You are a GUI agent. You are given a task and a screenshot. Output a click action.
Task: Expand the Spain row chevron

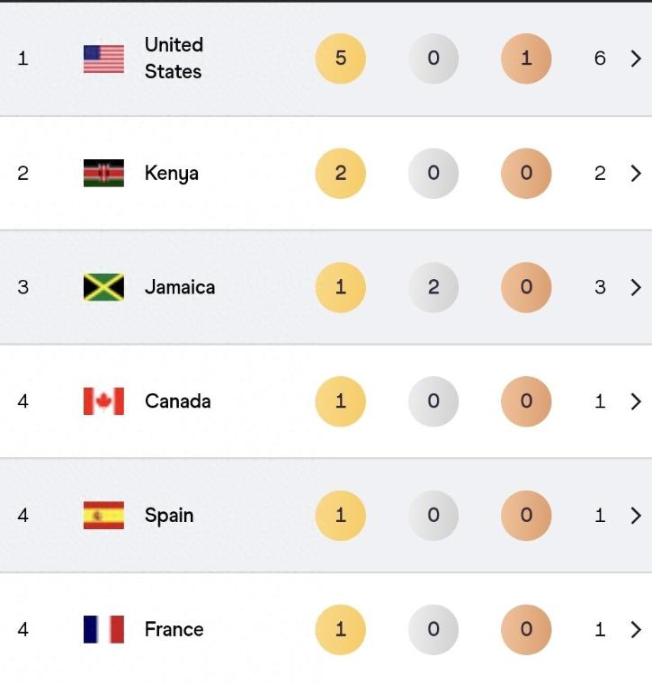(x=636, y=516)
